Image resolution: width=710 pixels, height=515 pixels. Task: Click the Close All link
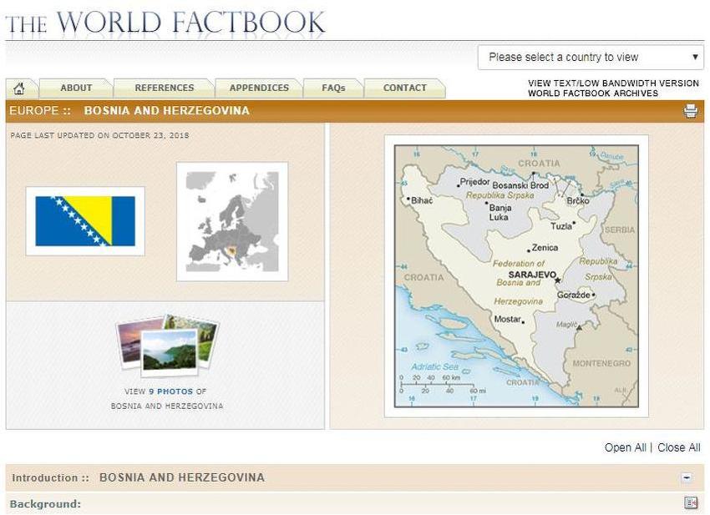coord(678,447)
